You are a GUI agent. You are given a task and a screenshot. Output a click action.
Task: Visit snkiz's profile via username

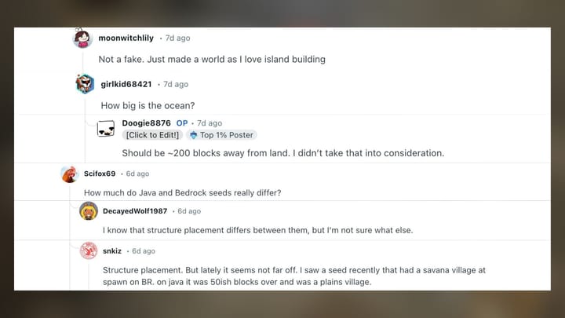pos(112,251)
